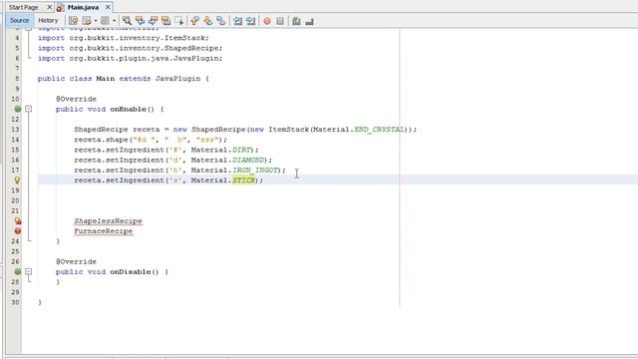Stop macro recording square icon
The width and height of the screenshot is (638, 359).
click(280, 21)
